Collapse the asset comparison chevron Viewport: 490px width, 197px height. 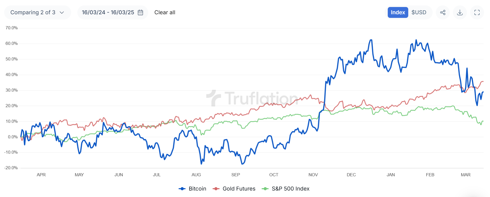(62, 12)
